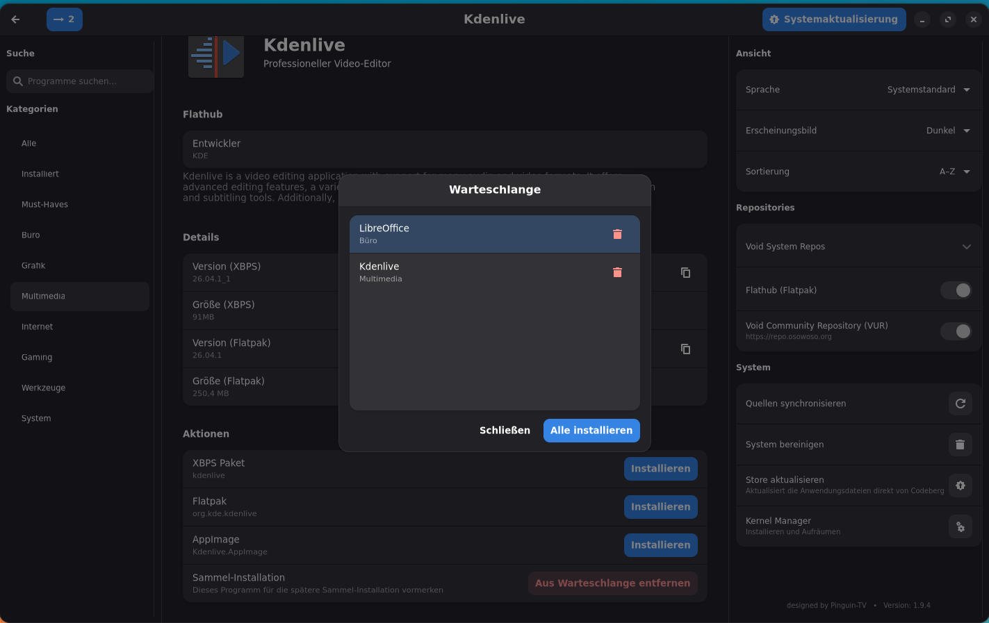The width and height of the screenshot is (989, 623).
Task: Open the Erscheinungsbild dropdown
Action: 948,131
